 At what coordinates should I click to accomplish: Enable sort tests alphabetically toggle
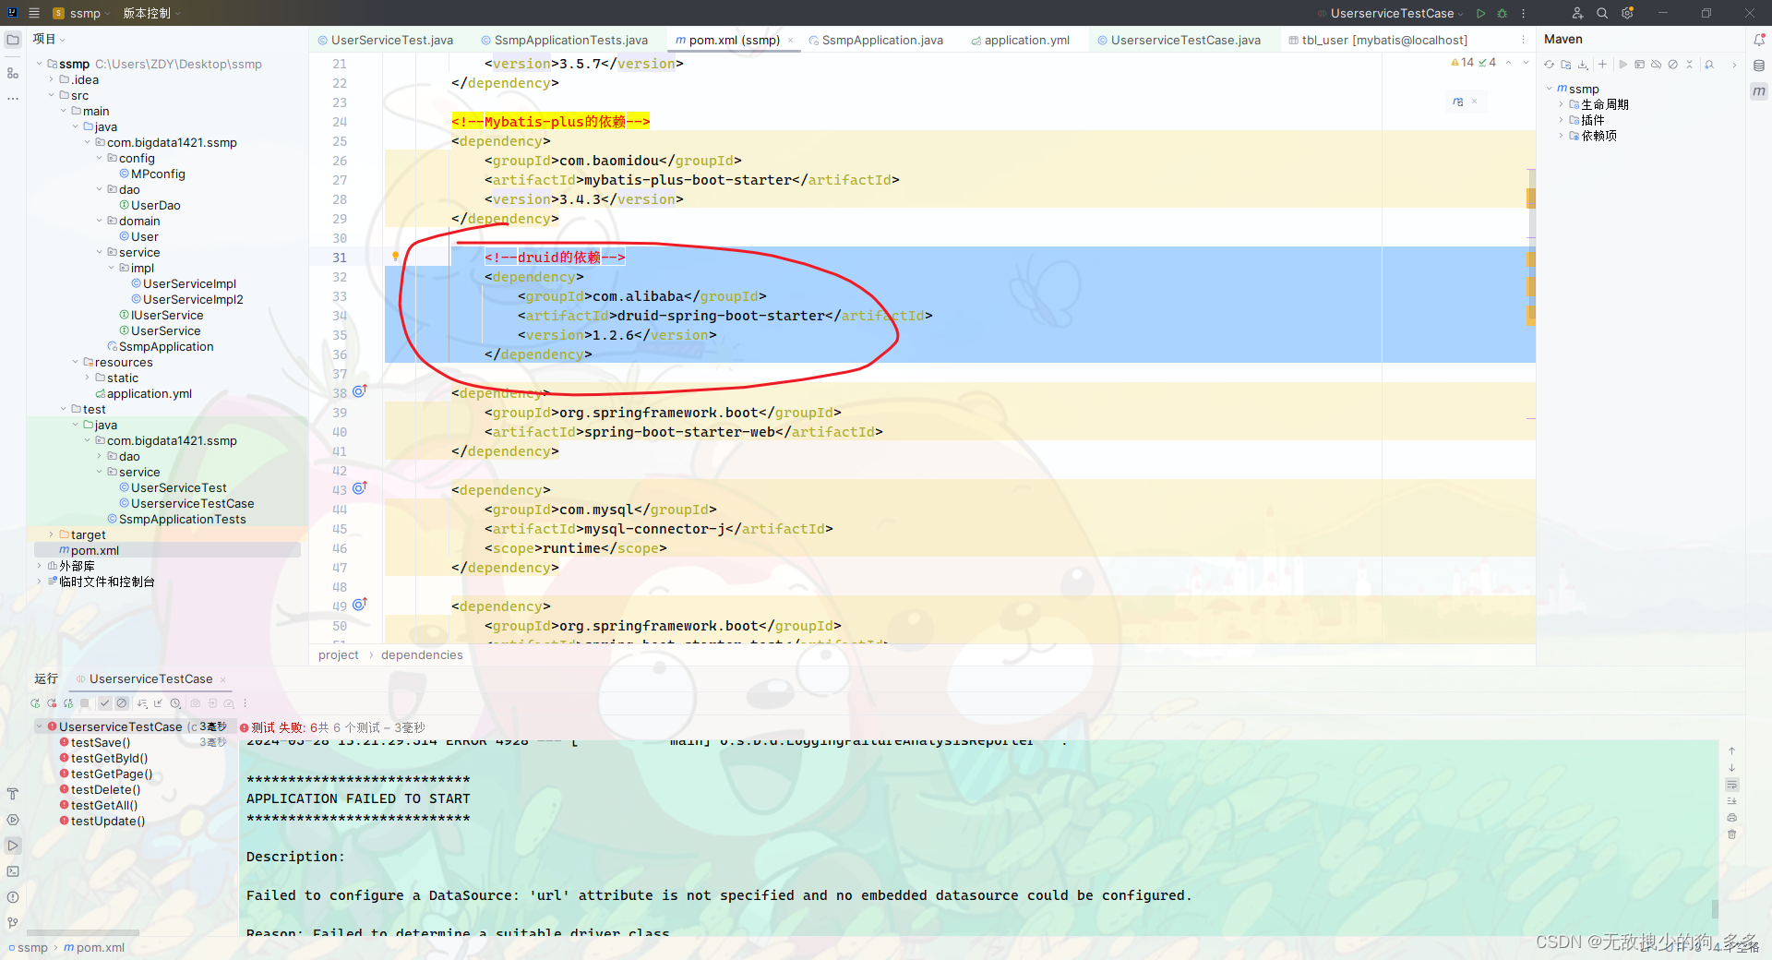tap(141, 703)
